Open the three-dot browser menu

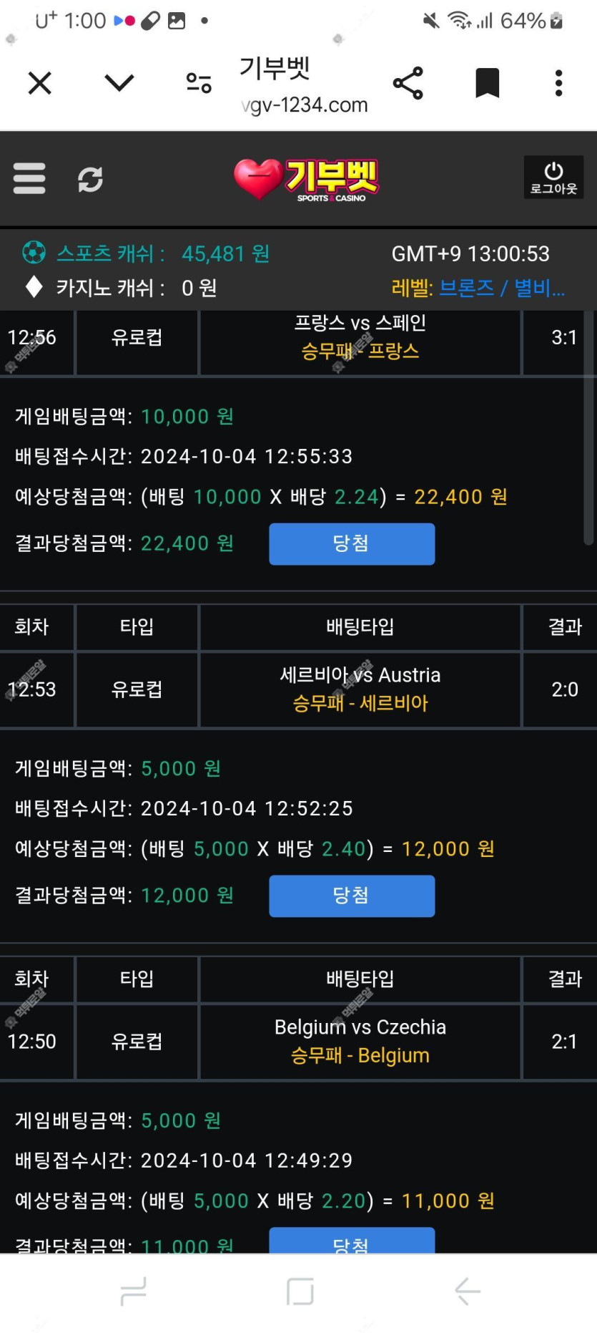point(559,83)
